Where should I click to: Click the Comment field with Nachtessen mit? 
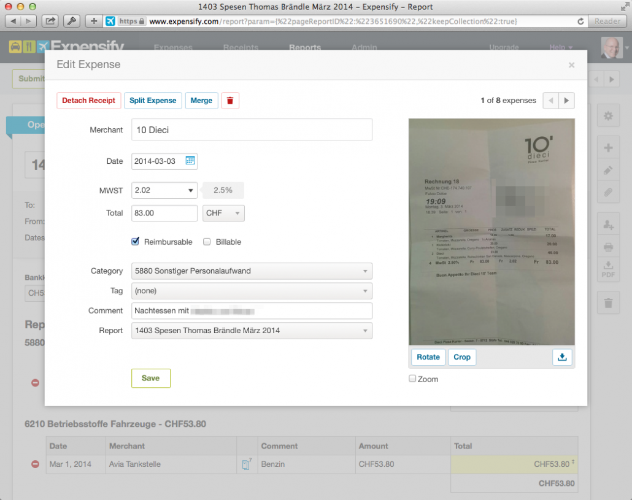click(x=252, y=310)
